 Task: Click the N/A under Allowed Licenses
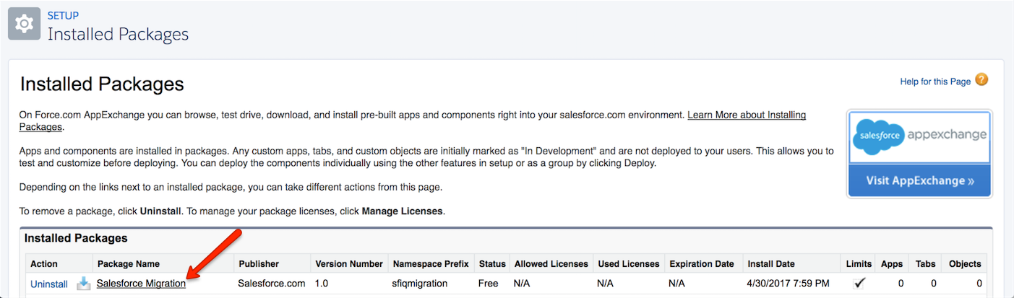[x=522, y=284]
